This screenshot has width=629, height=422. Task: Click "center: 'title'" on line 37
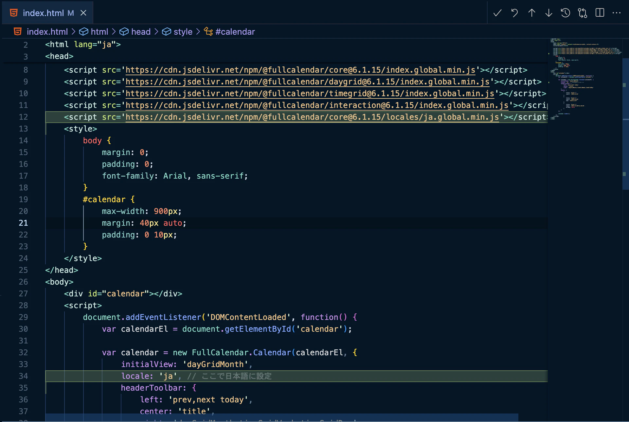175,412
